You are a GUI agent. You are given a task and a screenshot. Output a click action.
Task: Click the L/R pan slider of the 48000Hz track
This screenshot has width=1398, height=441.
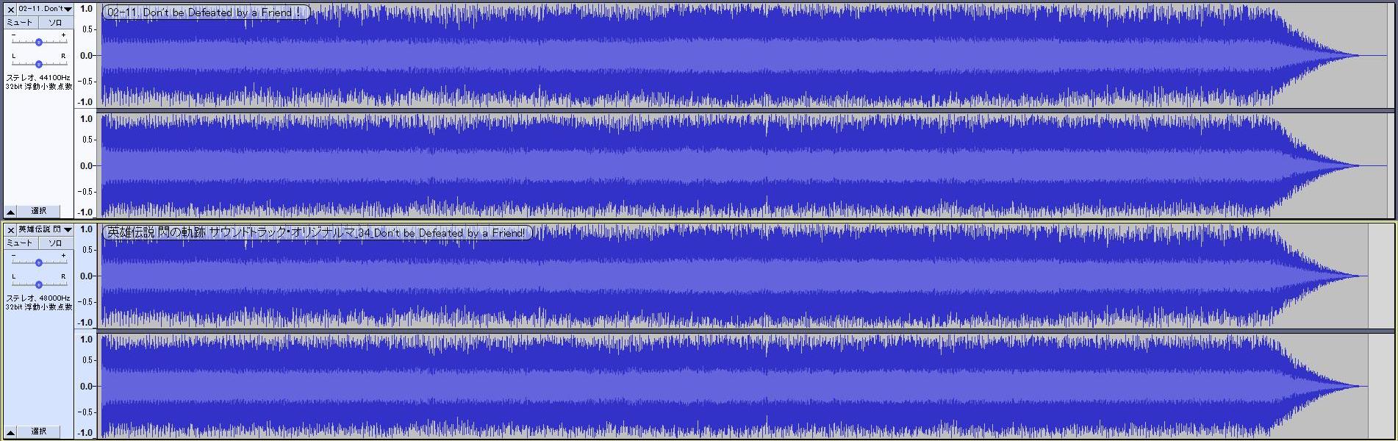(x=39, y=284)
